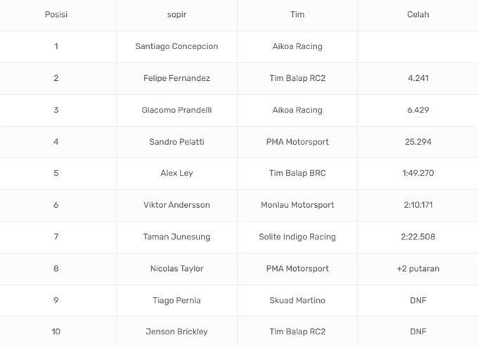Select the 1:49.270 gap value
Image resolution: width=478 pixels, height=347 pixels.
tap(418, 173)
